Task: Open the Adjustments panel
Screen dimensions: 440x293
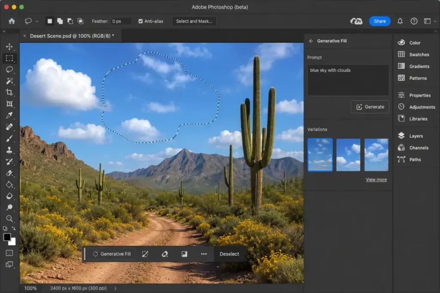Action: pos(416,107)
